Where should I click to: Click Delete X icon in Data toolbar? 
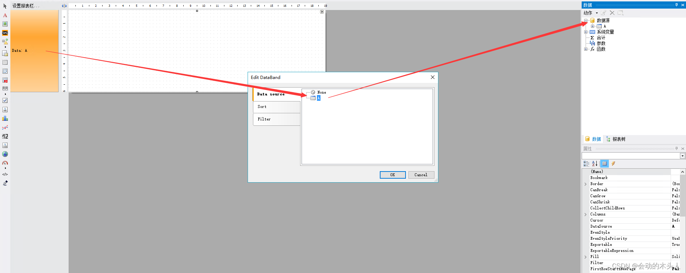[612, 13]
